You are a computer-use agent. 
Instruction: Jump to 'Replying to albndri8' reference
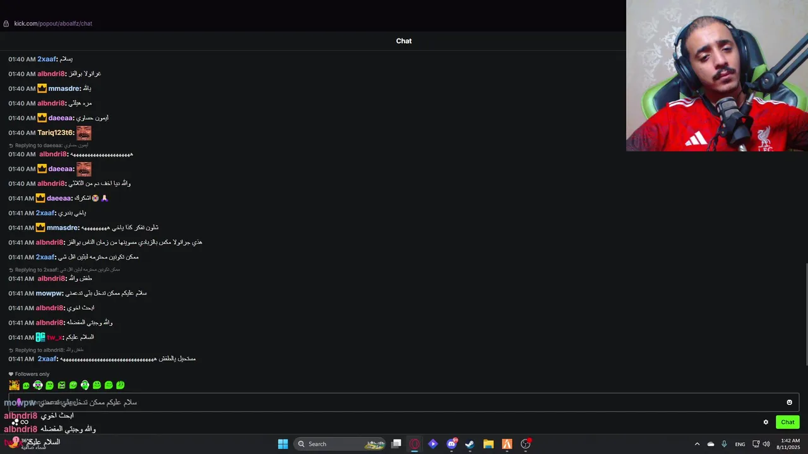tap(46, 350)
